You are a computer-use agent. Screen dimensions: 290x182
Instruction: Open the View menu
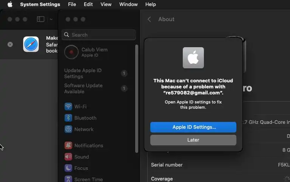pyautogui.click(x=106, y=4)
